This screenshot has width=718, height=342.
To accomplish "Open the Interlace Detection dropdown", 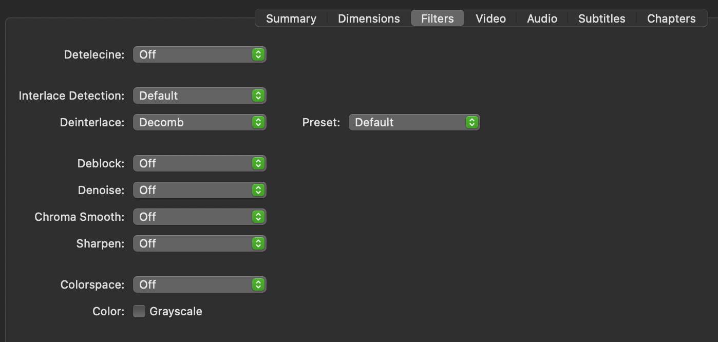I will click(x=199, y=95).
